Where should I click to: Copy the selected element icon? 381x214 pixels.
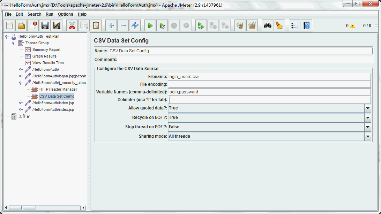[x=84, y=25]
